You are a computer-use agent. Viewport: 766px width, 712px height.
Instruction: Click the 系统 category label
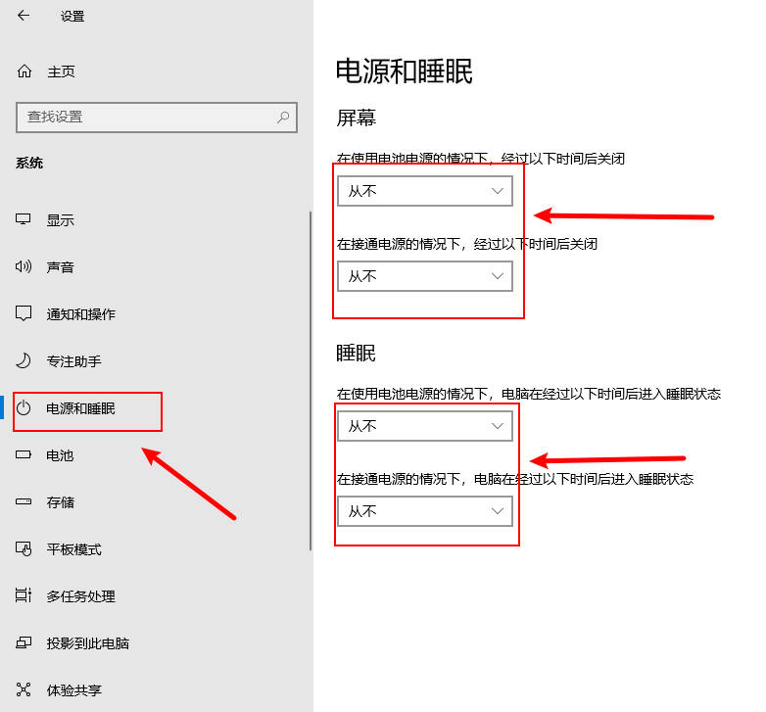[x=29, y=164]
